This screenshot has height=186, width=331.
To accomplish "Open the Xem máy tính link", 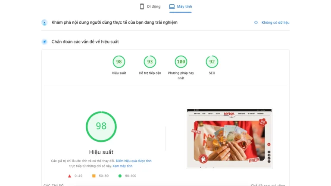I will tap(122, 166).
